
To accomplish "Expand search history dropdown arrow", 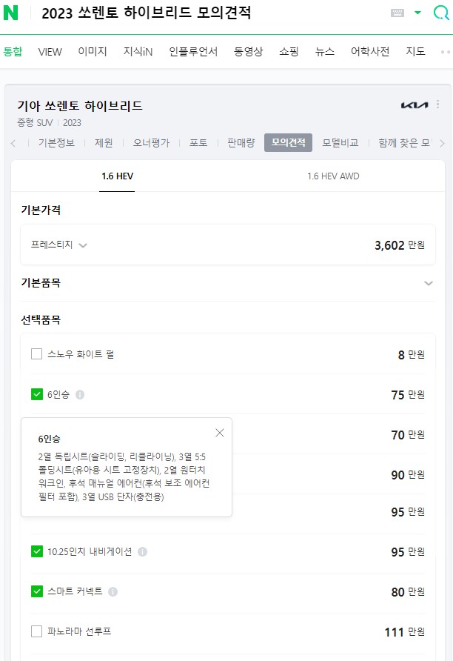I will (x=417, y=13).
